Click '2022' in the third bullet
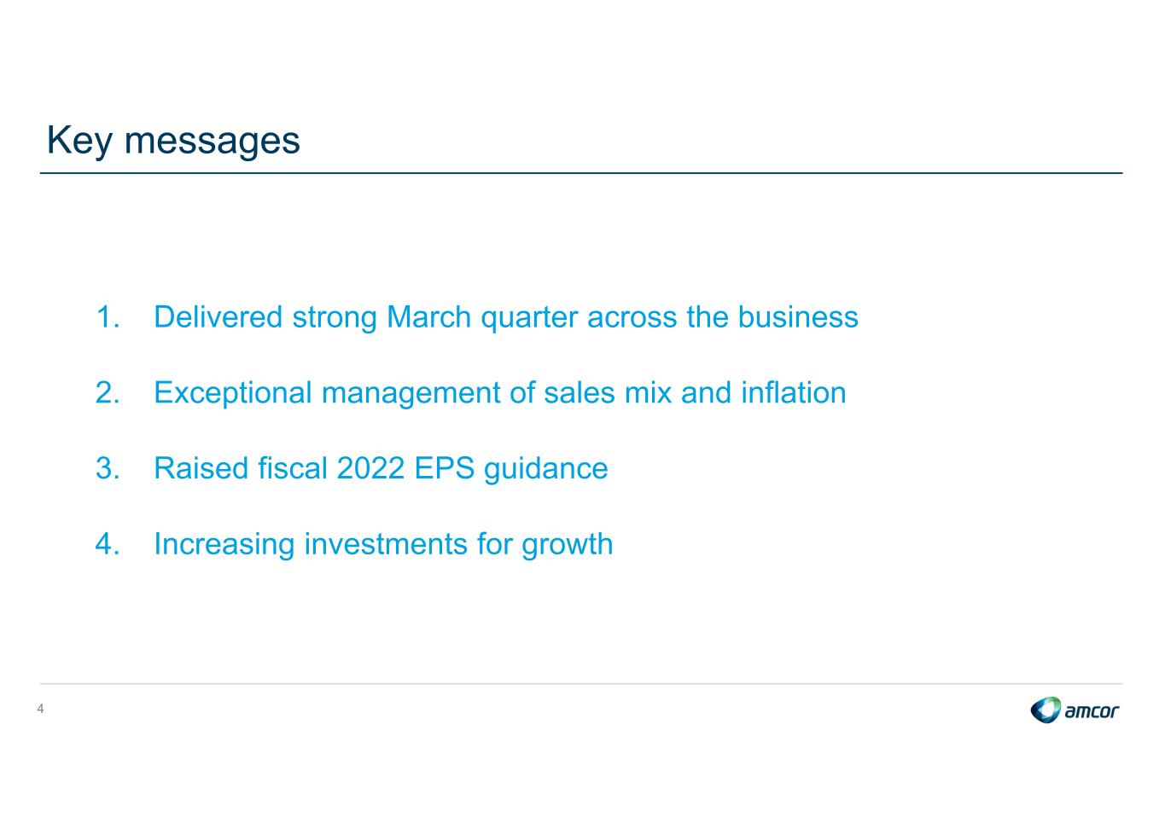This screenshot has width=1165, height=823. pyautogui.click(x=370, y=468)
